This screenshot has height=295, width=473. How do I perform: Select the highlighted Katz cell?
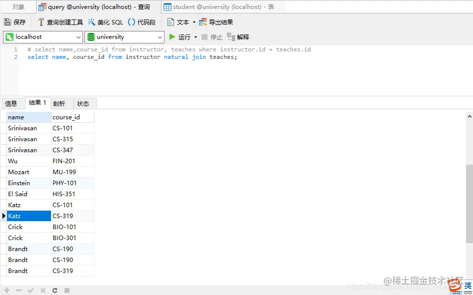point(29,216)
